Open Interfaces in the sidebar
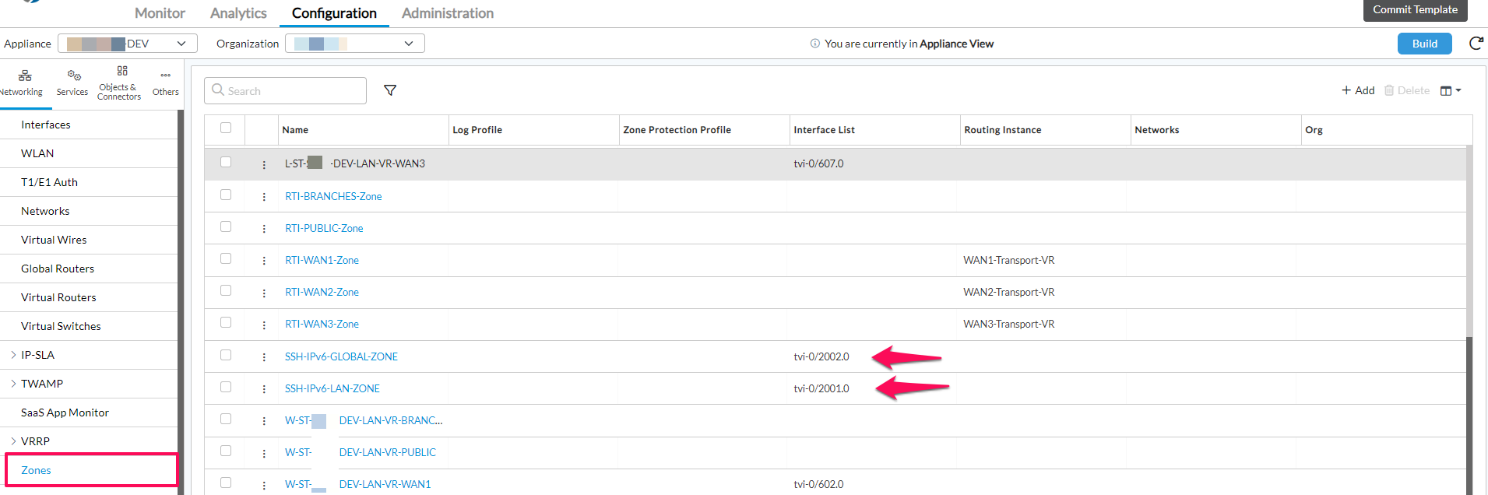Viewport: 1488px width, 495px height. 46,125
